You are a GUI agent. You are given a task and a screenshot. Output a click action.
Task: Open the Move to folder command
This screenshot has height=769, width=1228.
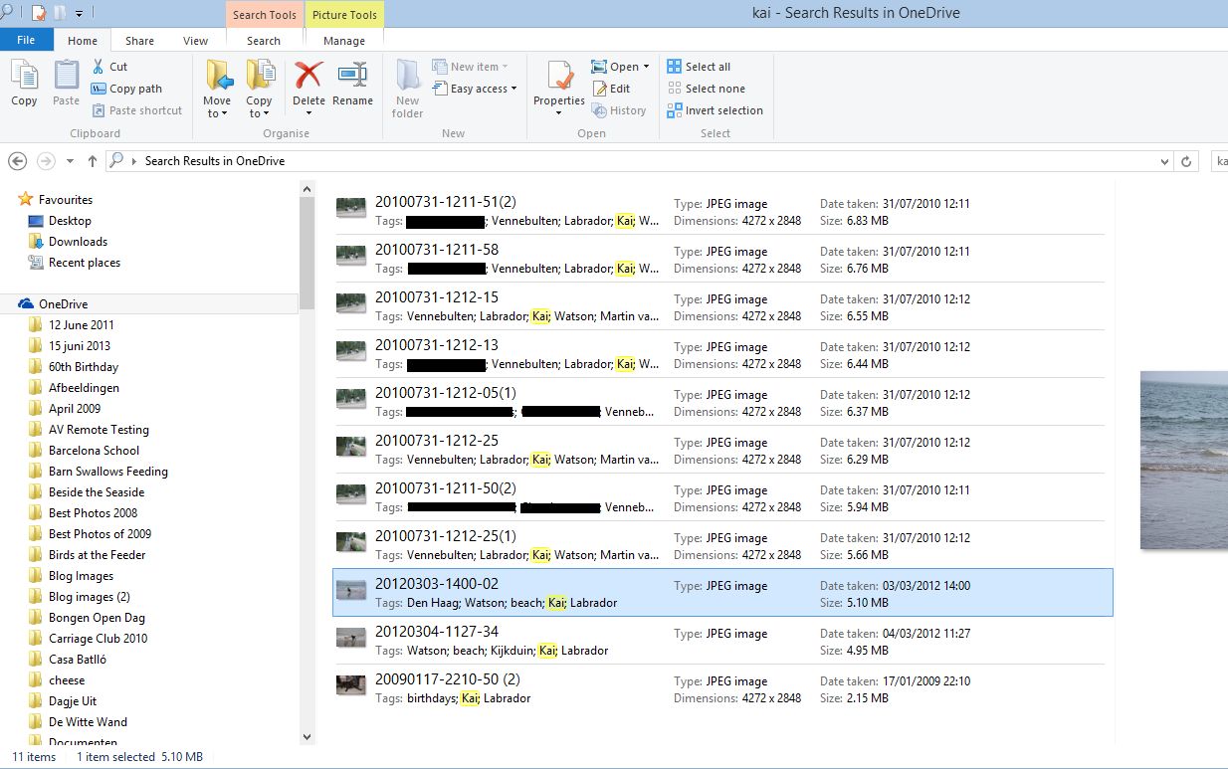217,89
